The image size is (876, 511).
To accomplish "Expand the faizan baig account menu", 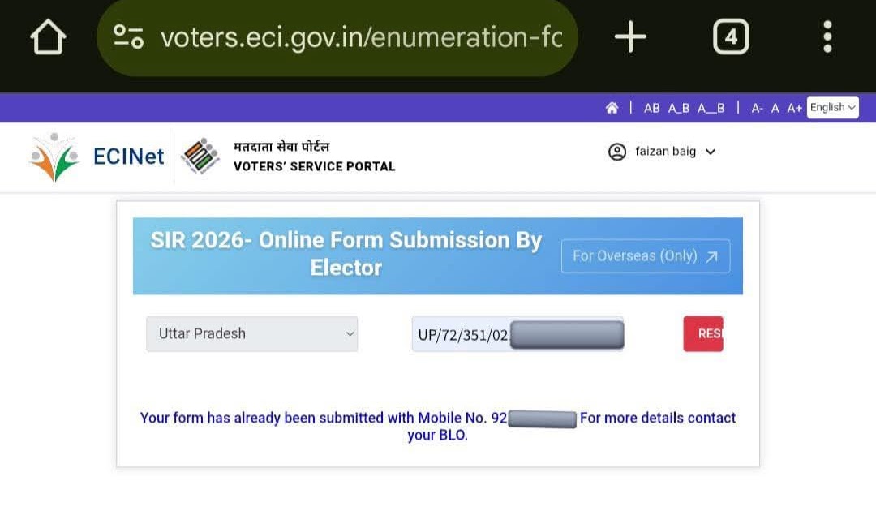I will point(711,152).
